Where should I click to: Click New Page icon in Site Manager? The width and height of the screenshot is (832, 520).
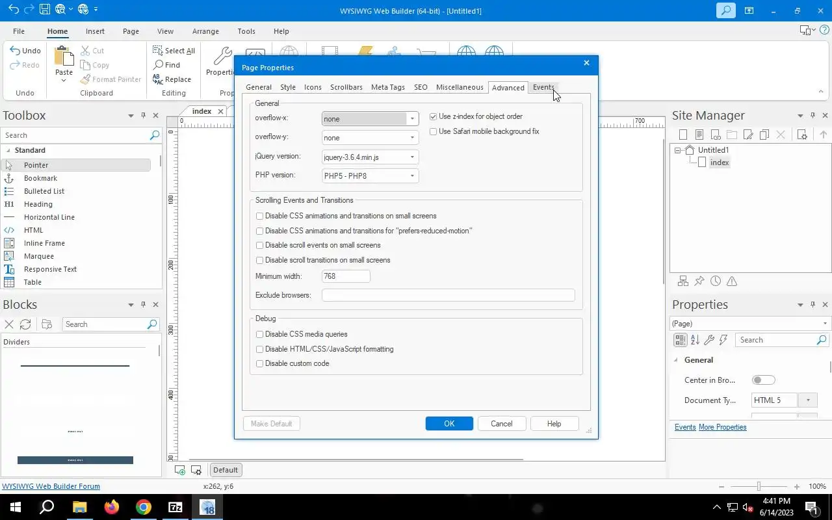[x=683, y=135]
